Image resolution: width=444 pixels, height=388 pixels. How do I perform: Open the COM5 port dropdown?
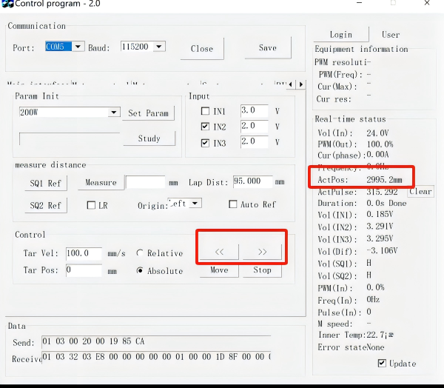point(78,47)
